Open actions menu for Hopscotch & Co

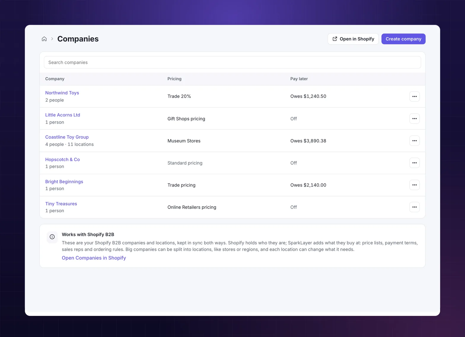[x=414, y=163]
